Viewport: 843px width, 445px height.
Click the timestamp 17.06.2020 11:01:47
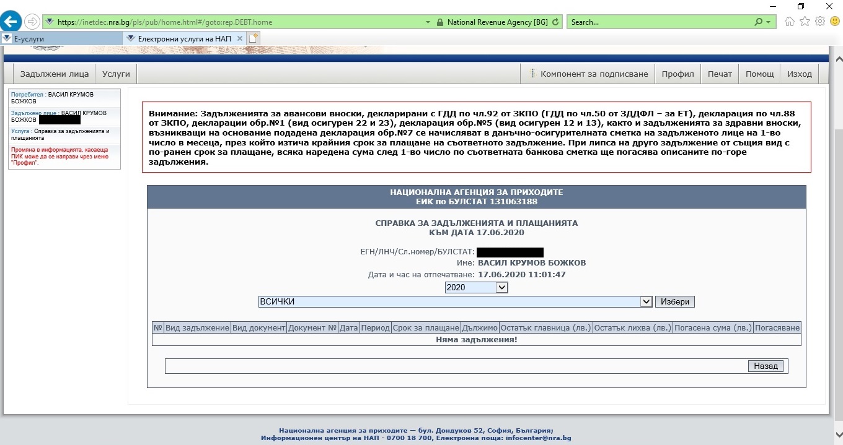coord(522,274)
